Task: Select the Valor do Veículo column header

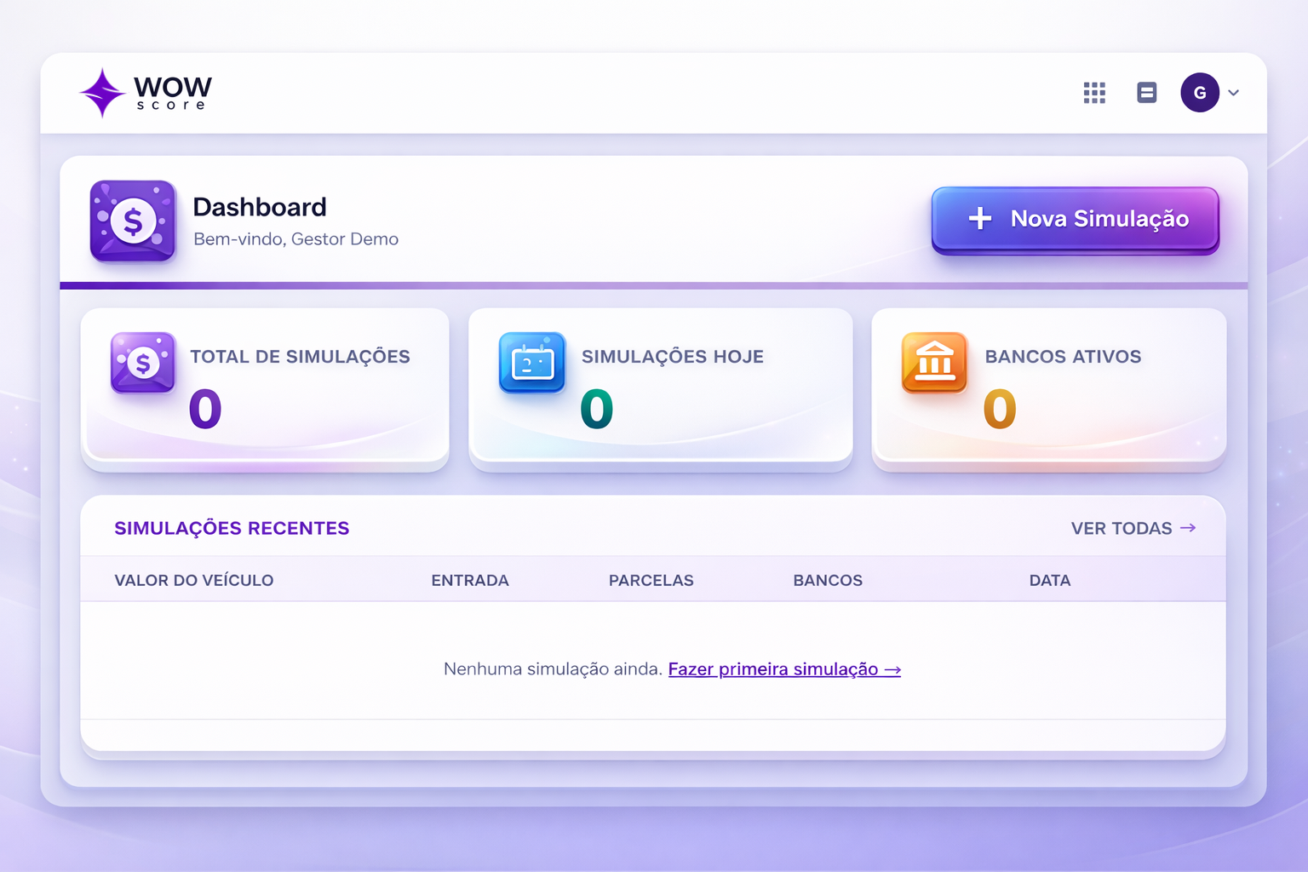Action: (x=194, y=581)
